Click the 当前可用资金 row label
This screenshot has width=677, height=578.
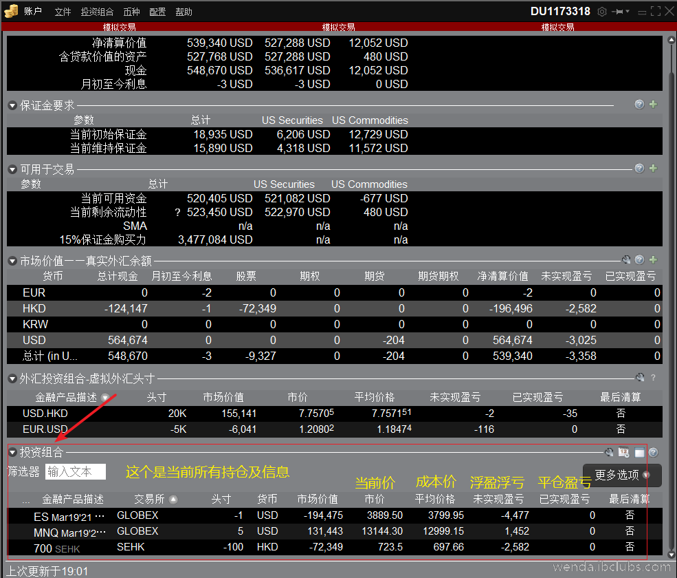coord(114,198)
